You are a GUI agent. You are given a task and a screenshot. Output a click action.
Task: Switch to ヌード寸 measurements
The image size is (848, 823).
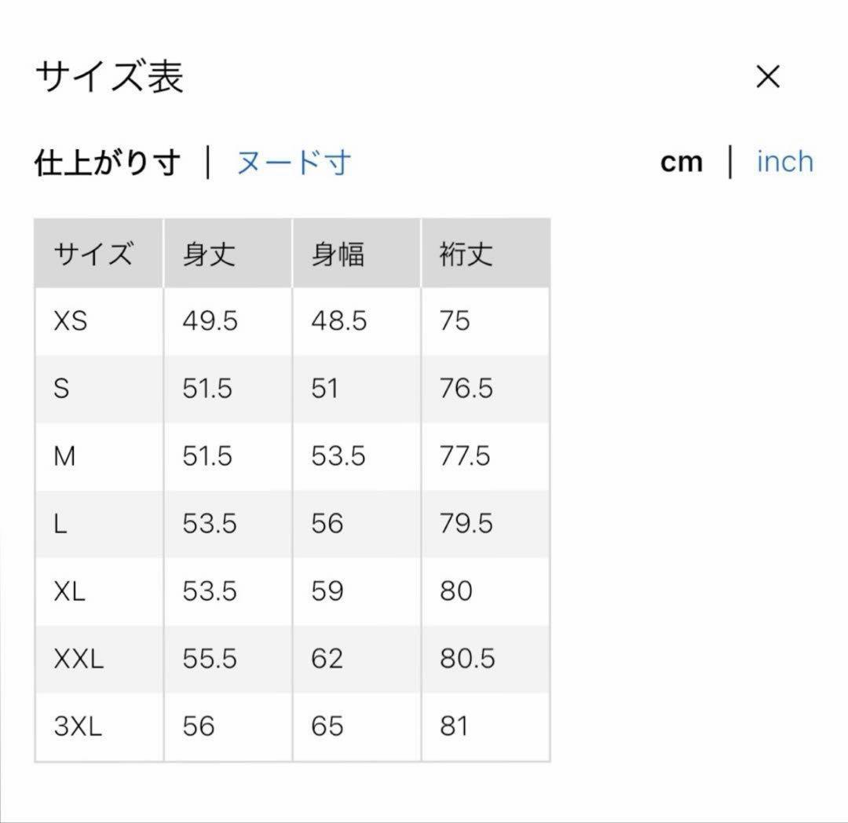pos(294,163)
